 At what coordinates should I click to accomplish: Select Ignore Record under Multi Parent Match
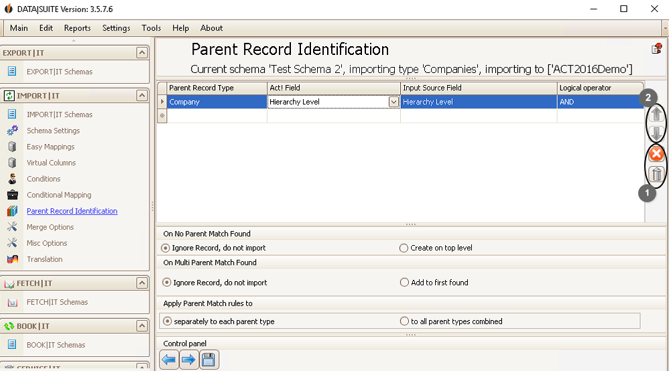pyautogui.click(x=166, y=283)
